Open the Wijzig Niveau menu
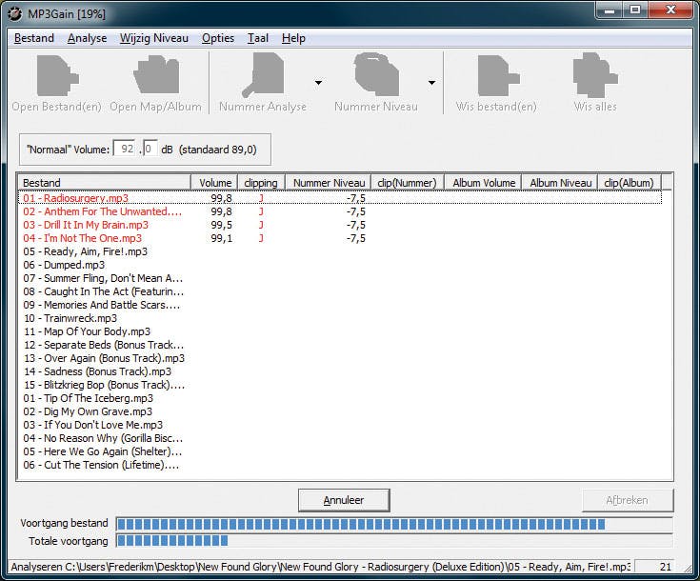Screen dimensions: 700x581 pyautogui.click(x=154, y=38)
